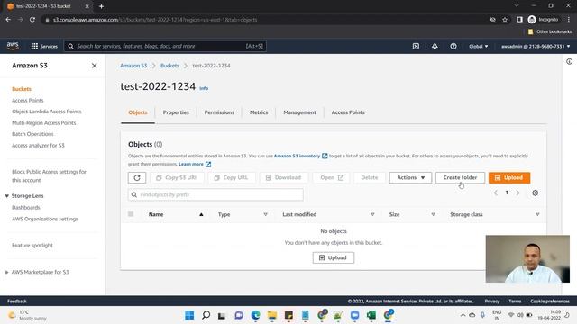577x324 pixels.
Task: Sort by Last modified column arrow
Action: point(372,214)
